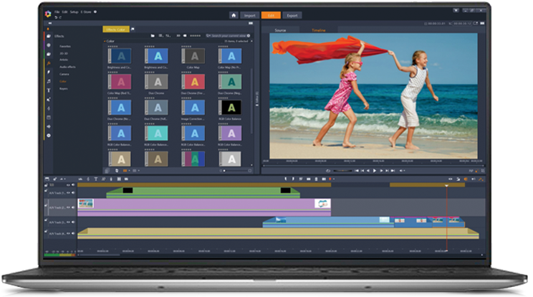Select the Source preview tab
Viewport: 533px width, 297px height.
[x=280, y=30]
